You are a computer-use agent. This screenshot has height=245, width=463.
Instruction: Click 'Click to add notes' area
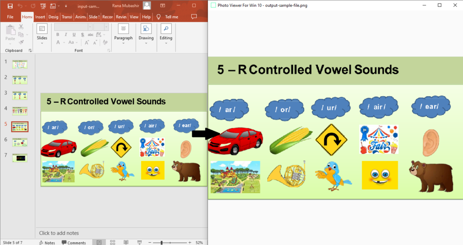(59, 233)
